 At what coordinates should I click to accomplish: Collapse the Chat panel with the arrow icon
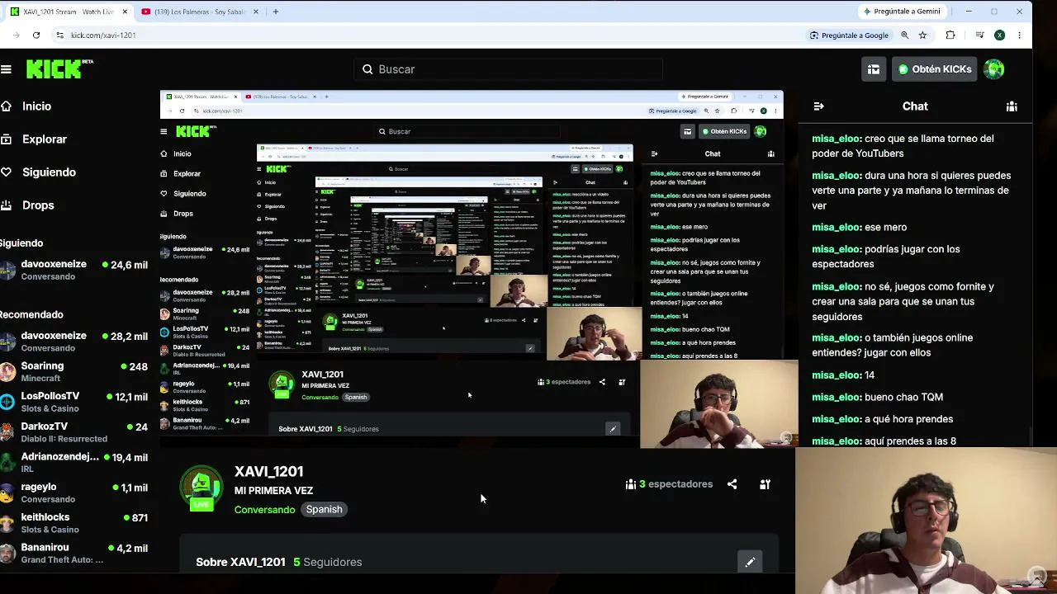tap(818, 106)
